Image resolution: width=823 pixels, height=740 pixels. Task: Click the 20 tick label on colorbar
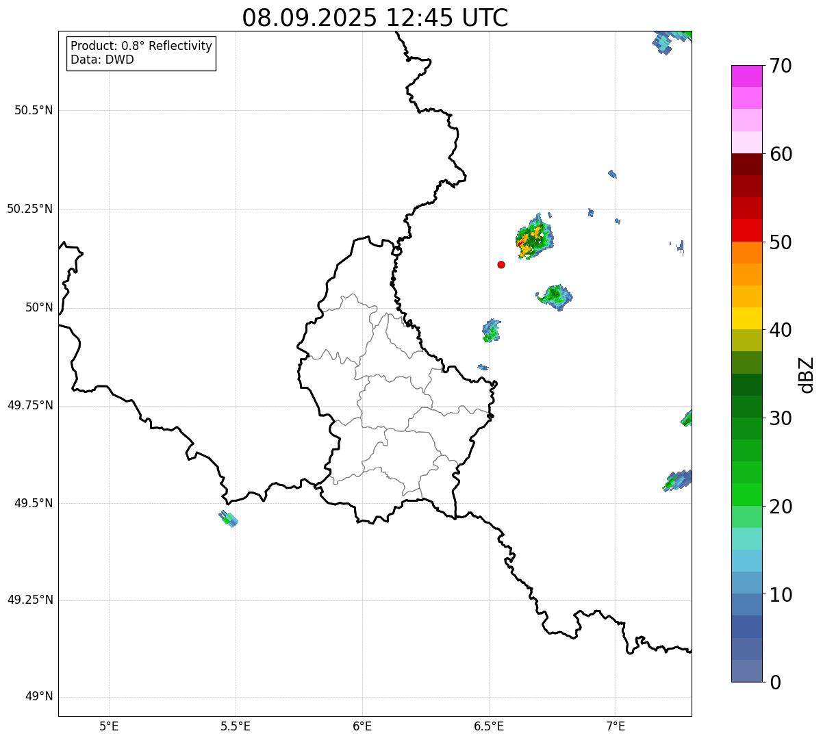click(781, 507)
